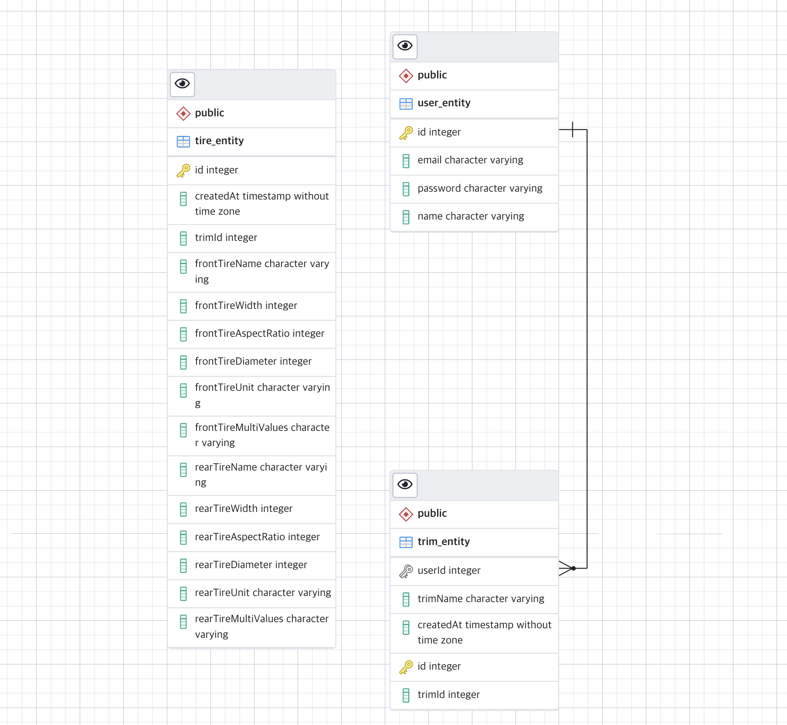Click the public schema icon in user_entity
Viewport: 787px width, 725px height.
[x=406, y=75]
